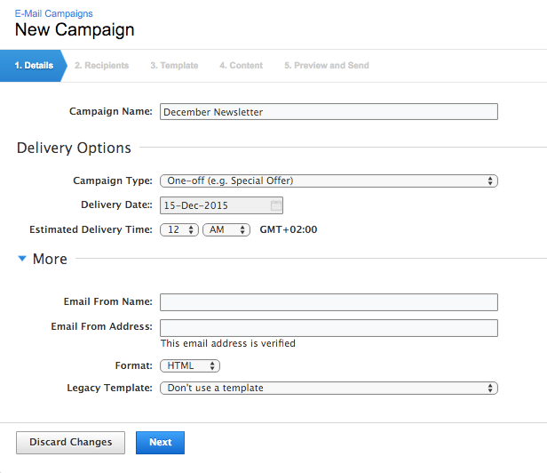Open the AM/PM dropdown
547x473 pixels.
point(226,230)
